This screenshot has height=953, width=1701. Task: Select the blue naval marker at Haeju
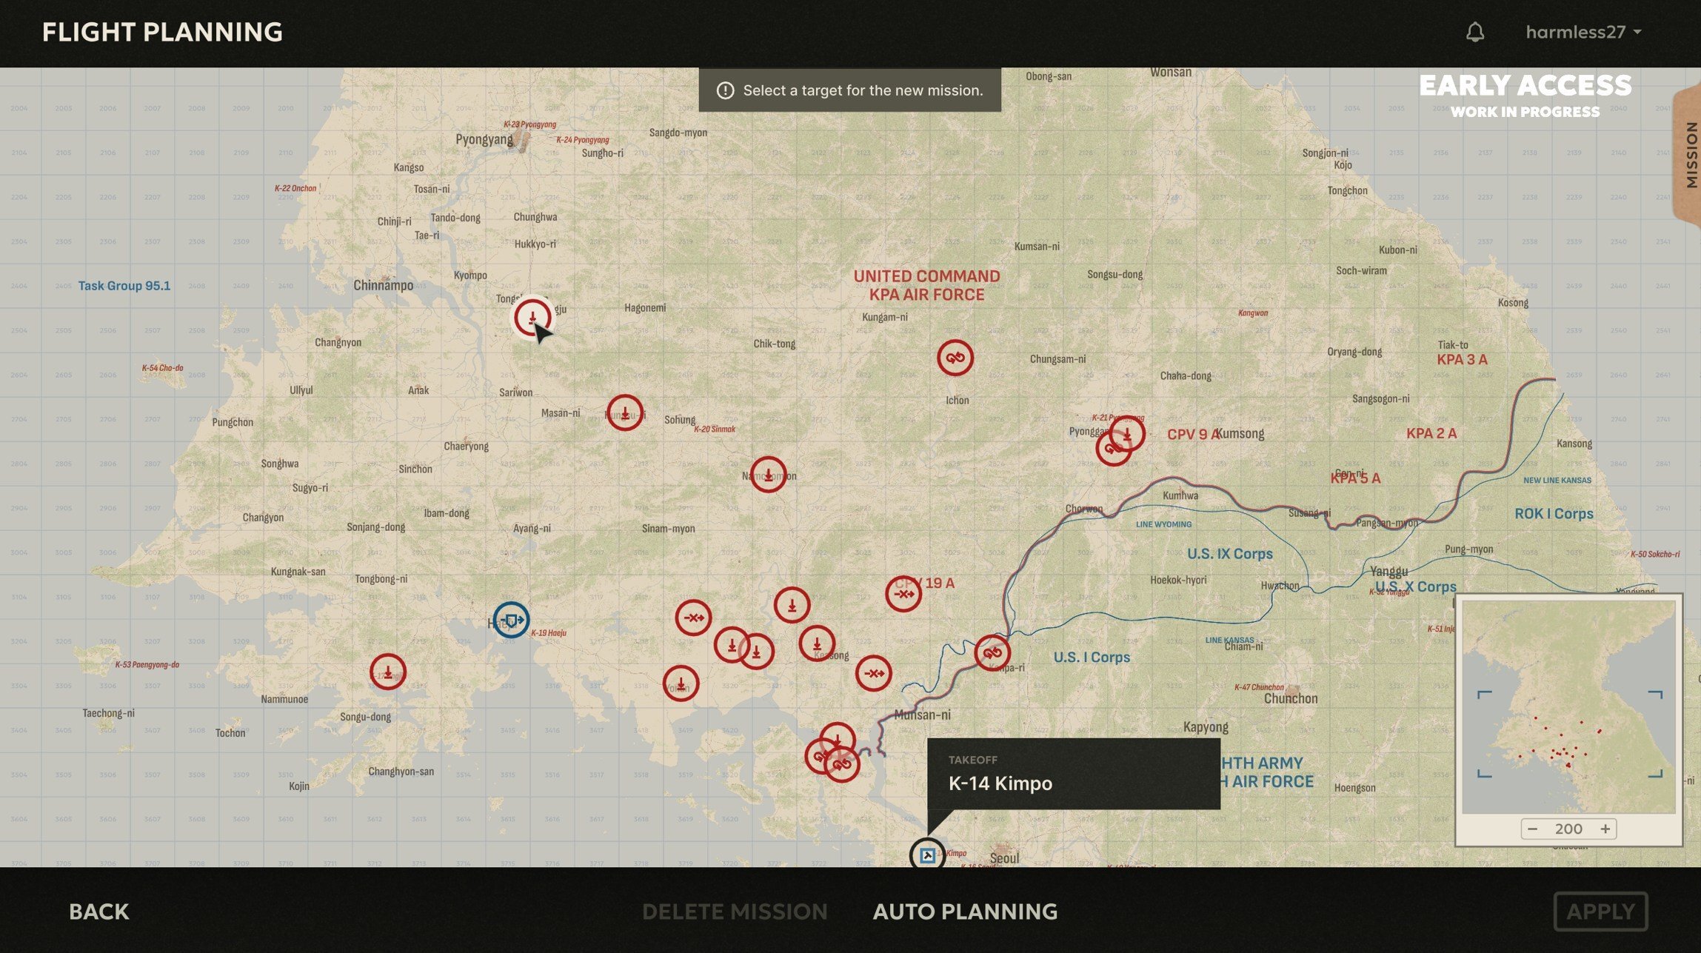click(x=511, y=620)
